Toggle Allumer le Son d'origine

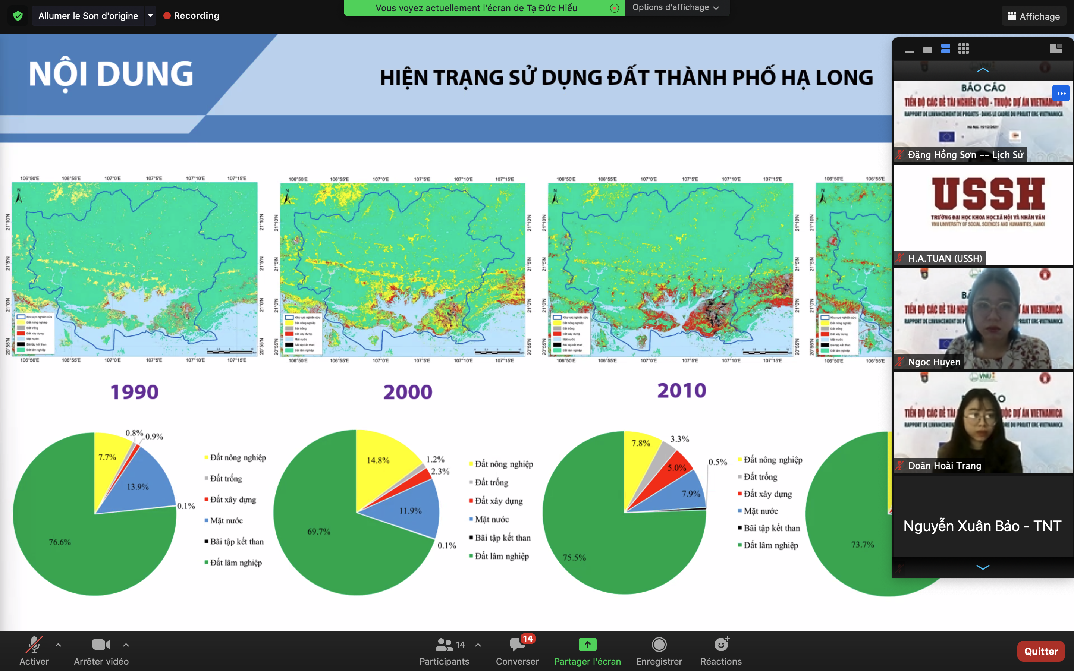pos(88,16)
